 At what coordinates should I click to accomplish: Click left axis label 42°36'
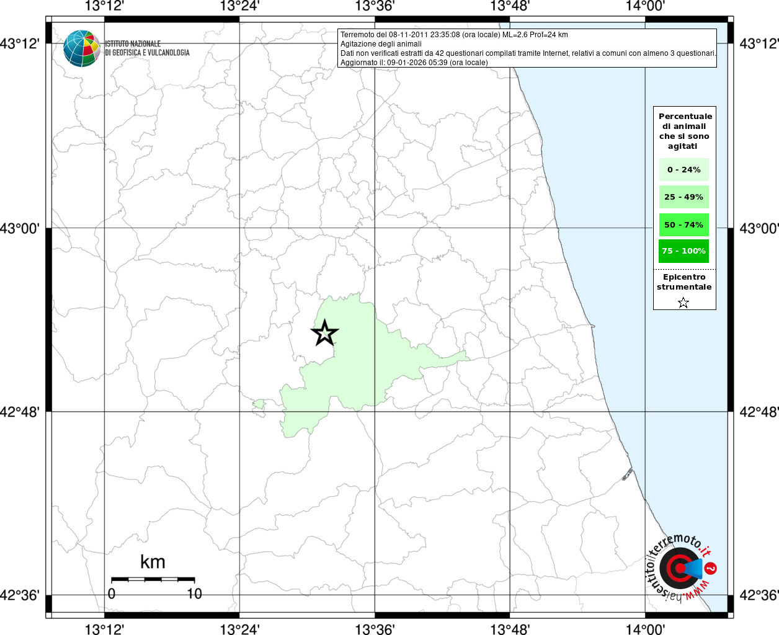(20, 595)
